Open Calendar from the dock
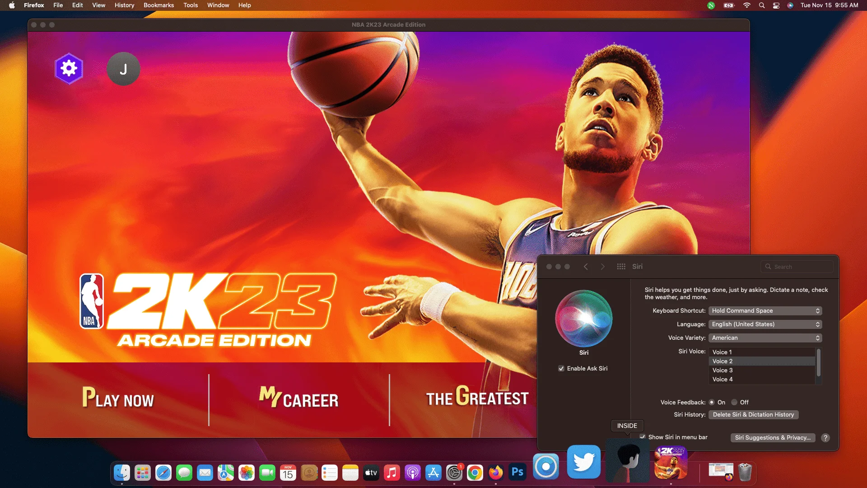 (x=288, y=473)
